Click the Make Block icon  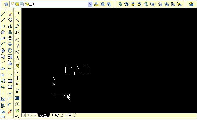point(3,87)
